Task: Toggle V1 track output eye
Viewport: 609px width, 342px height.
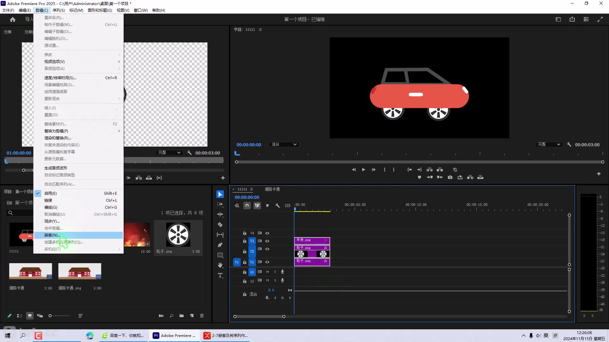Action: coord(267,262)
